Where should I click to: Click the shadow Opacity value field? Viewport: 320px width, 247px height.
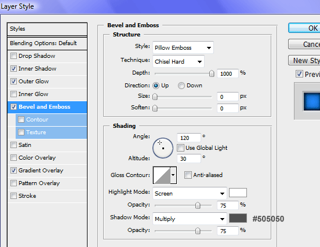[228, 231]
